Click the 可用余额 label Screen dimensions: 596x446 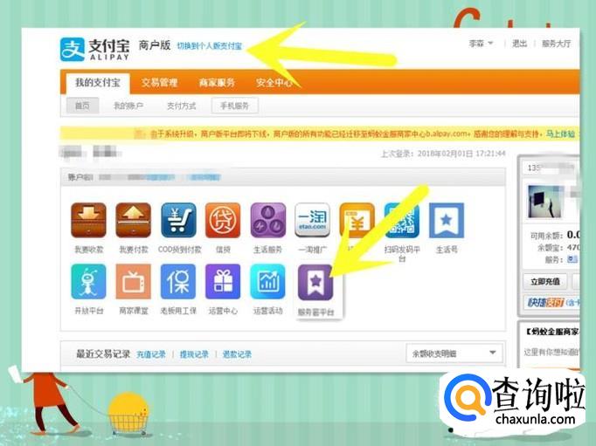(x=546, y=236)
